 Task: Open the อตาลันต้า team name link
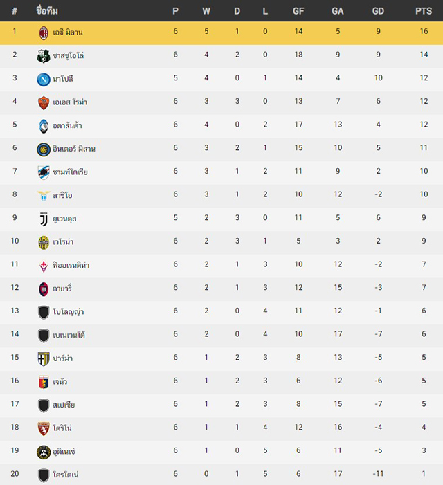tap(67, 125)
